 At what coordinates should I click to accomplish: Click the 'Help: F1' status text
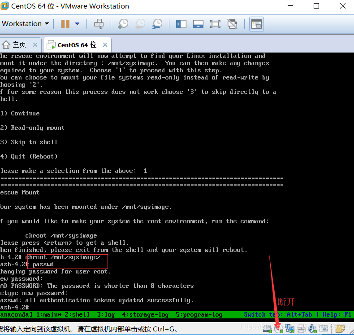[x=337, y=315]
